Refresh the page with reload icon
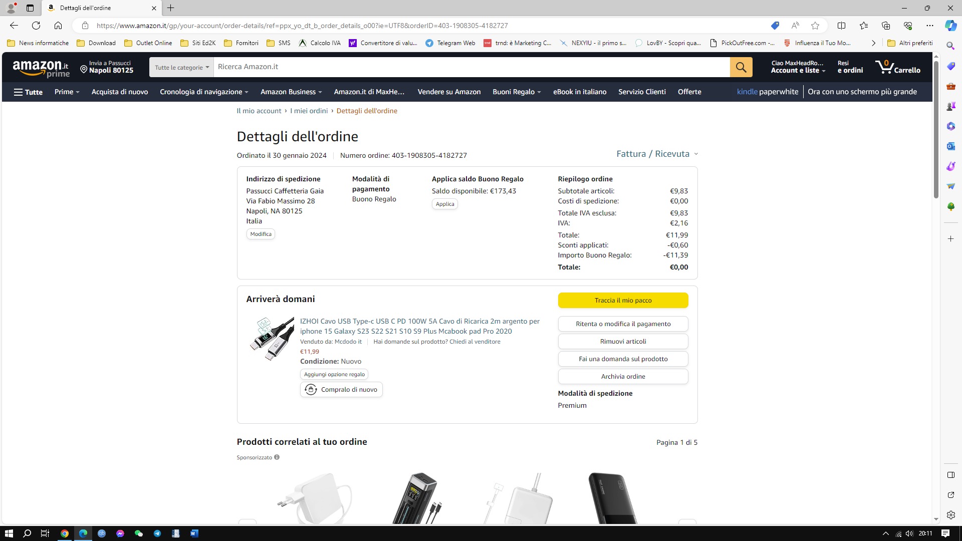Image resolution: width=962 pixels, height=541 pixels. tap(36, 26)
